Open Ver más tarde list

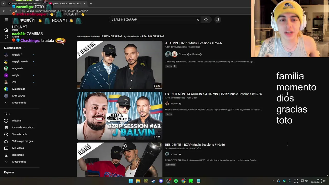click(20, 134)
